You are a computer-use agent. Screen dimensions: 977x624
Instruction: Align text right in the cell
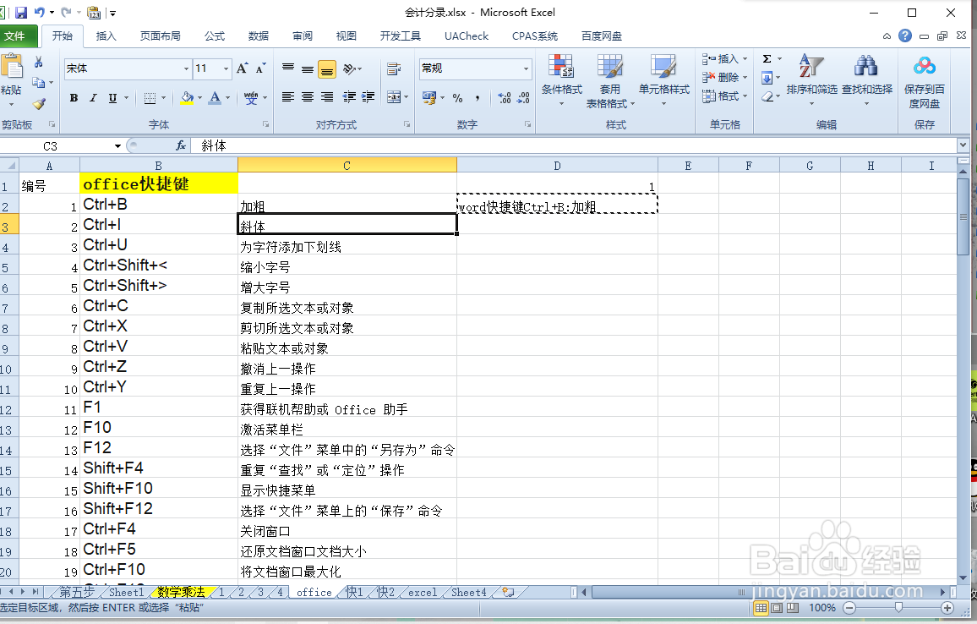[x=327, y=97]
